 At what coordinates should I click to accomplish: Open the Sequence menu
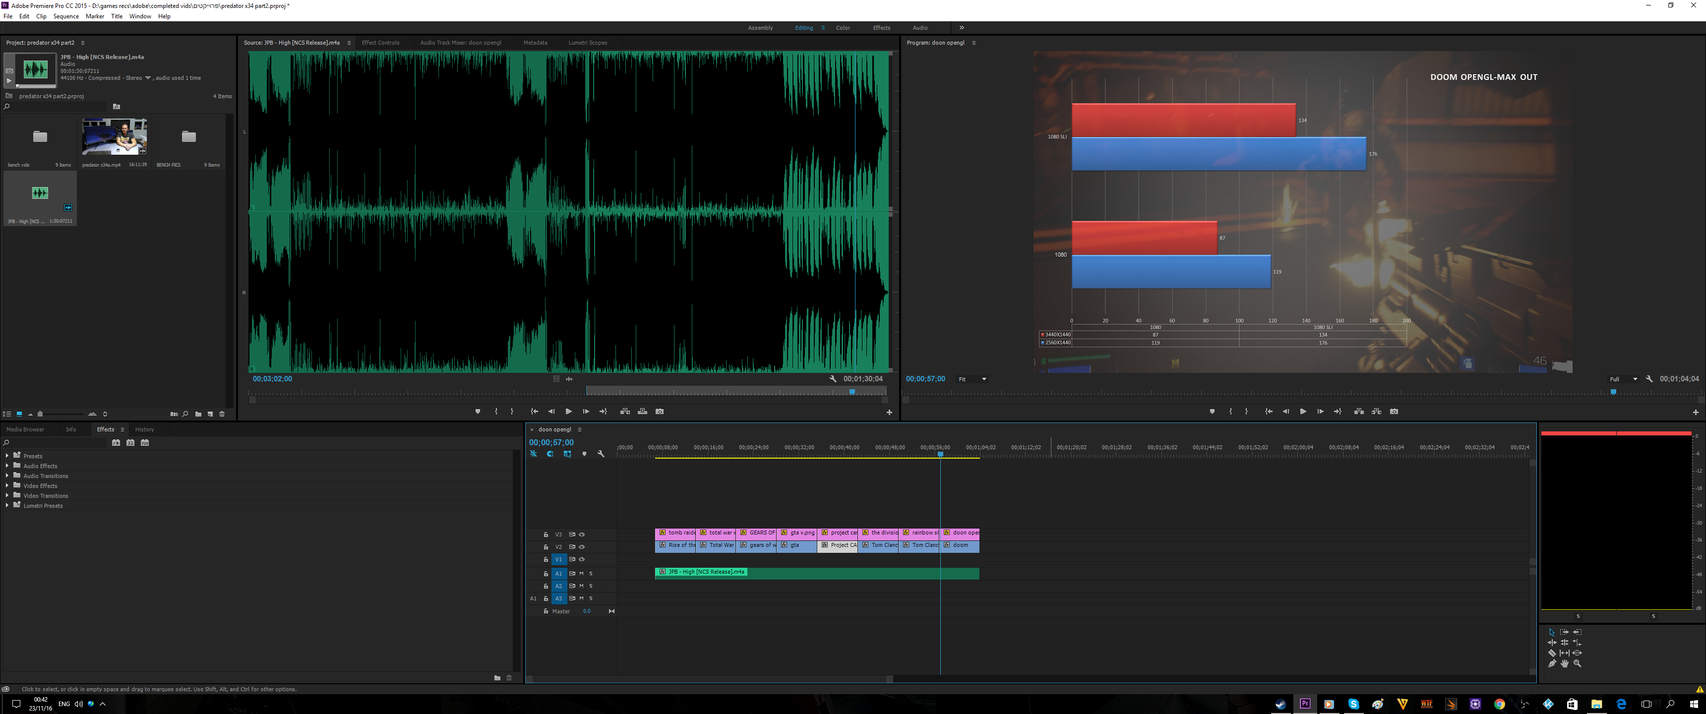point(65,16)
